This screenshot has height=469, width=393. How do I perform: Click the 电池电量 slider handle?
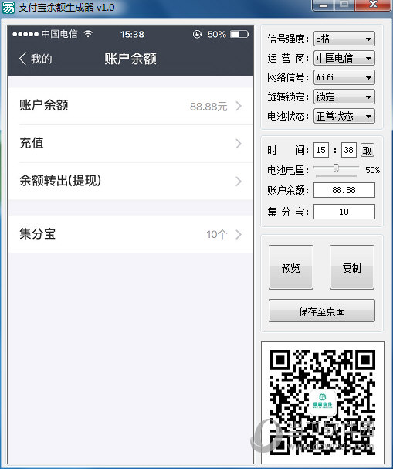click(x=336, y=168)
